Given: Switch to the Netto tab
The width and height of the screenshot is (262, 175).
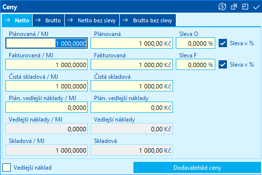Looking at the screenshot, I should pyautogui.click(x=17, y=20).
